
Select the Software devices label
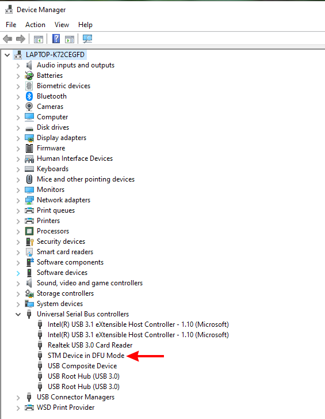tap(62, 273)
